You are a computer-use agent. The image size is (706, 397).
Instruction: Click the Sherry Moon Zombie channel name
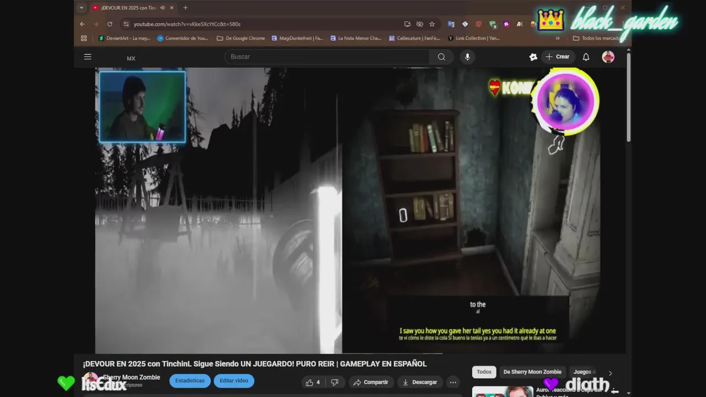click(131, 377)
